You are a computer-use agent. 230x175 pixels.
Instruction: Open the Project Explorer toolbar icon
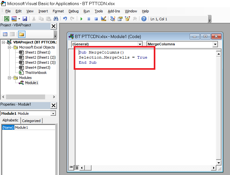coord(113,19)
